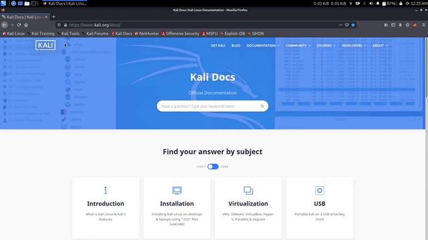Screen dimensions: 428x240
Task: Expand the DOCUMENTATION nav dropdown
Action: 263,45
